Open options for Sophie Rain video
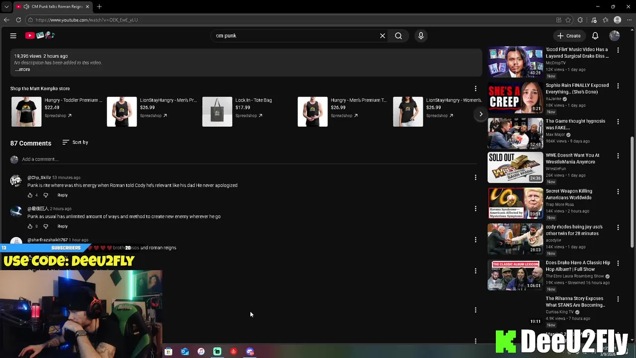636x358 pixels. [618, 86]
